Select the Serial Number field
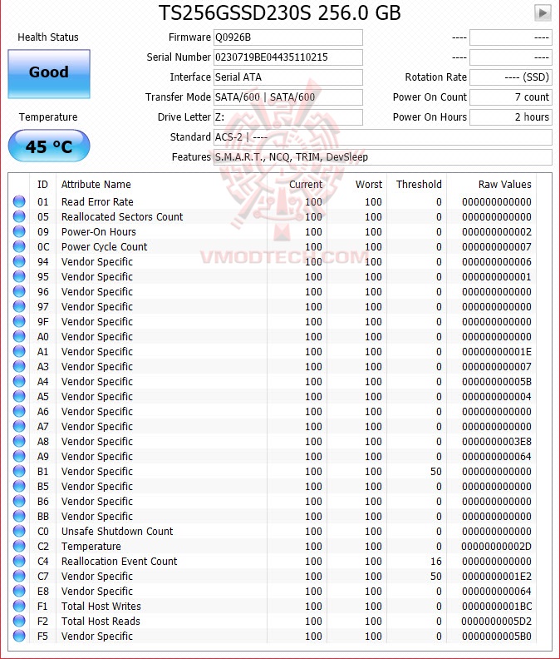Viewport: 560px width, 659px height. [x=288, y=57]
